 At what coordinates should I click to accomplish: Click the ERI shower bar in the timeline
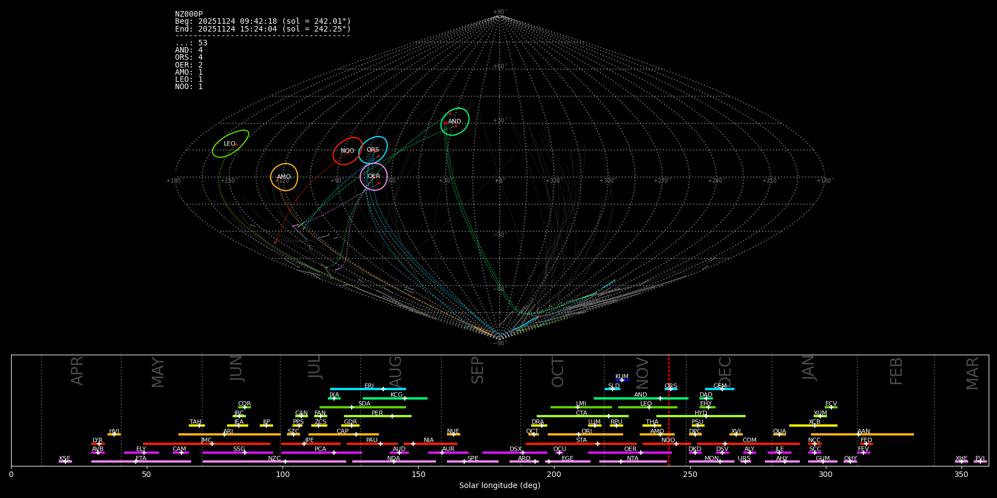(x=368, y=389)
